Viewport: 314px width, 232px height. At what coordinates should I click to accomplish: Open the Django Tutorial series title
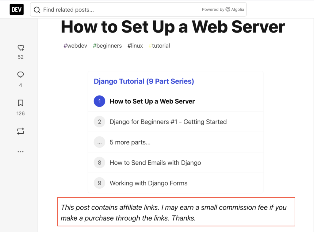click(143, 81)
